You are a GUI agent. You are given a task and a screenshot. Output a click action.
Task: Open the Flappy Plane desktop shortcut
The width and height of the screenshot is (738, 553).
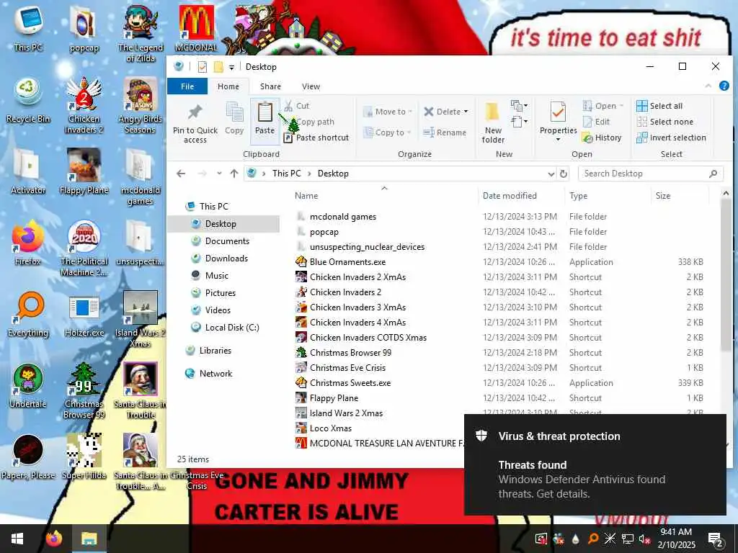pyautogui.click(x=84, y=171)
